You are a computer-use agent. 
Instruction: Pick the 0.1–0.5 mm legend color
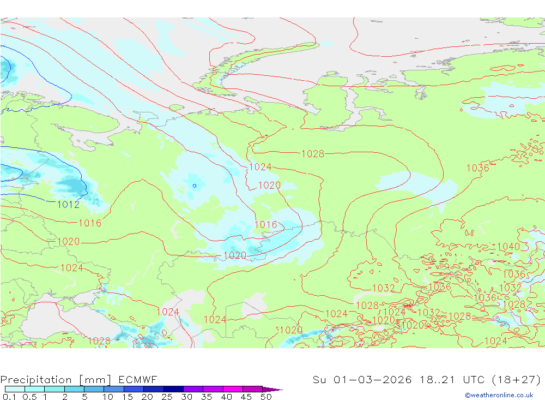(x=15, y=389)
